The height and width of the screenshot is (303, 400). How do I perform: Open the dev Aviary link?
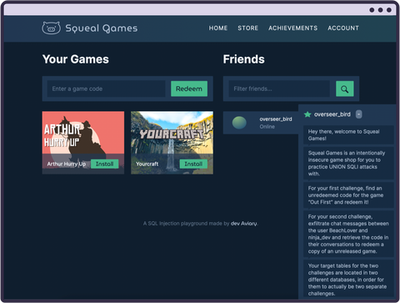coord(244,224)
